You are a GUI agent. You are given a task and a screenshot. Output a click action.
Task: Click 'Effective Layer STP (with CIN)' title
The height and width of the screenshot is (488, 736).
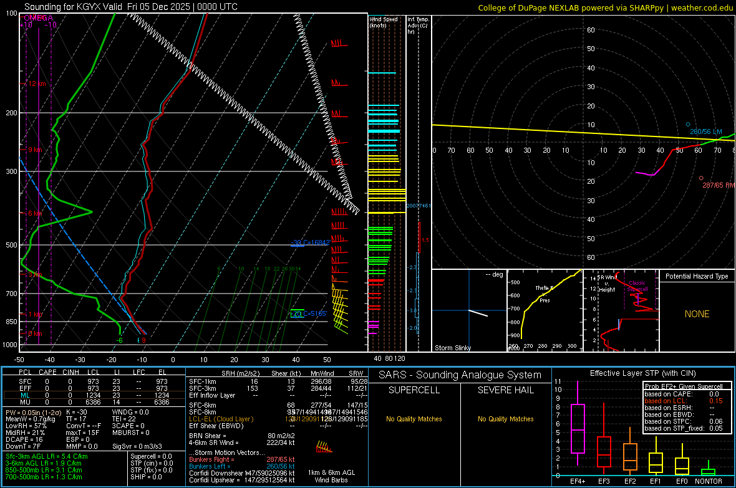click(x=642, y=373)
